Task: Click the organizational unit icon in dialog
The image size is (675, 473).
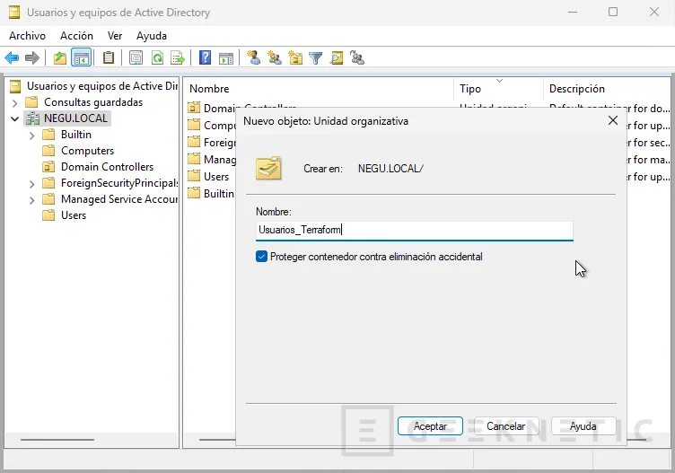Action: click(268, 168)
